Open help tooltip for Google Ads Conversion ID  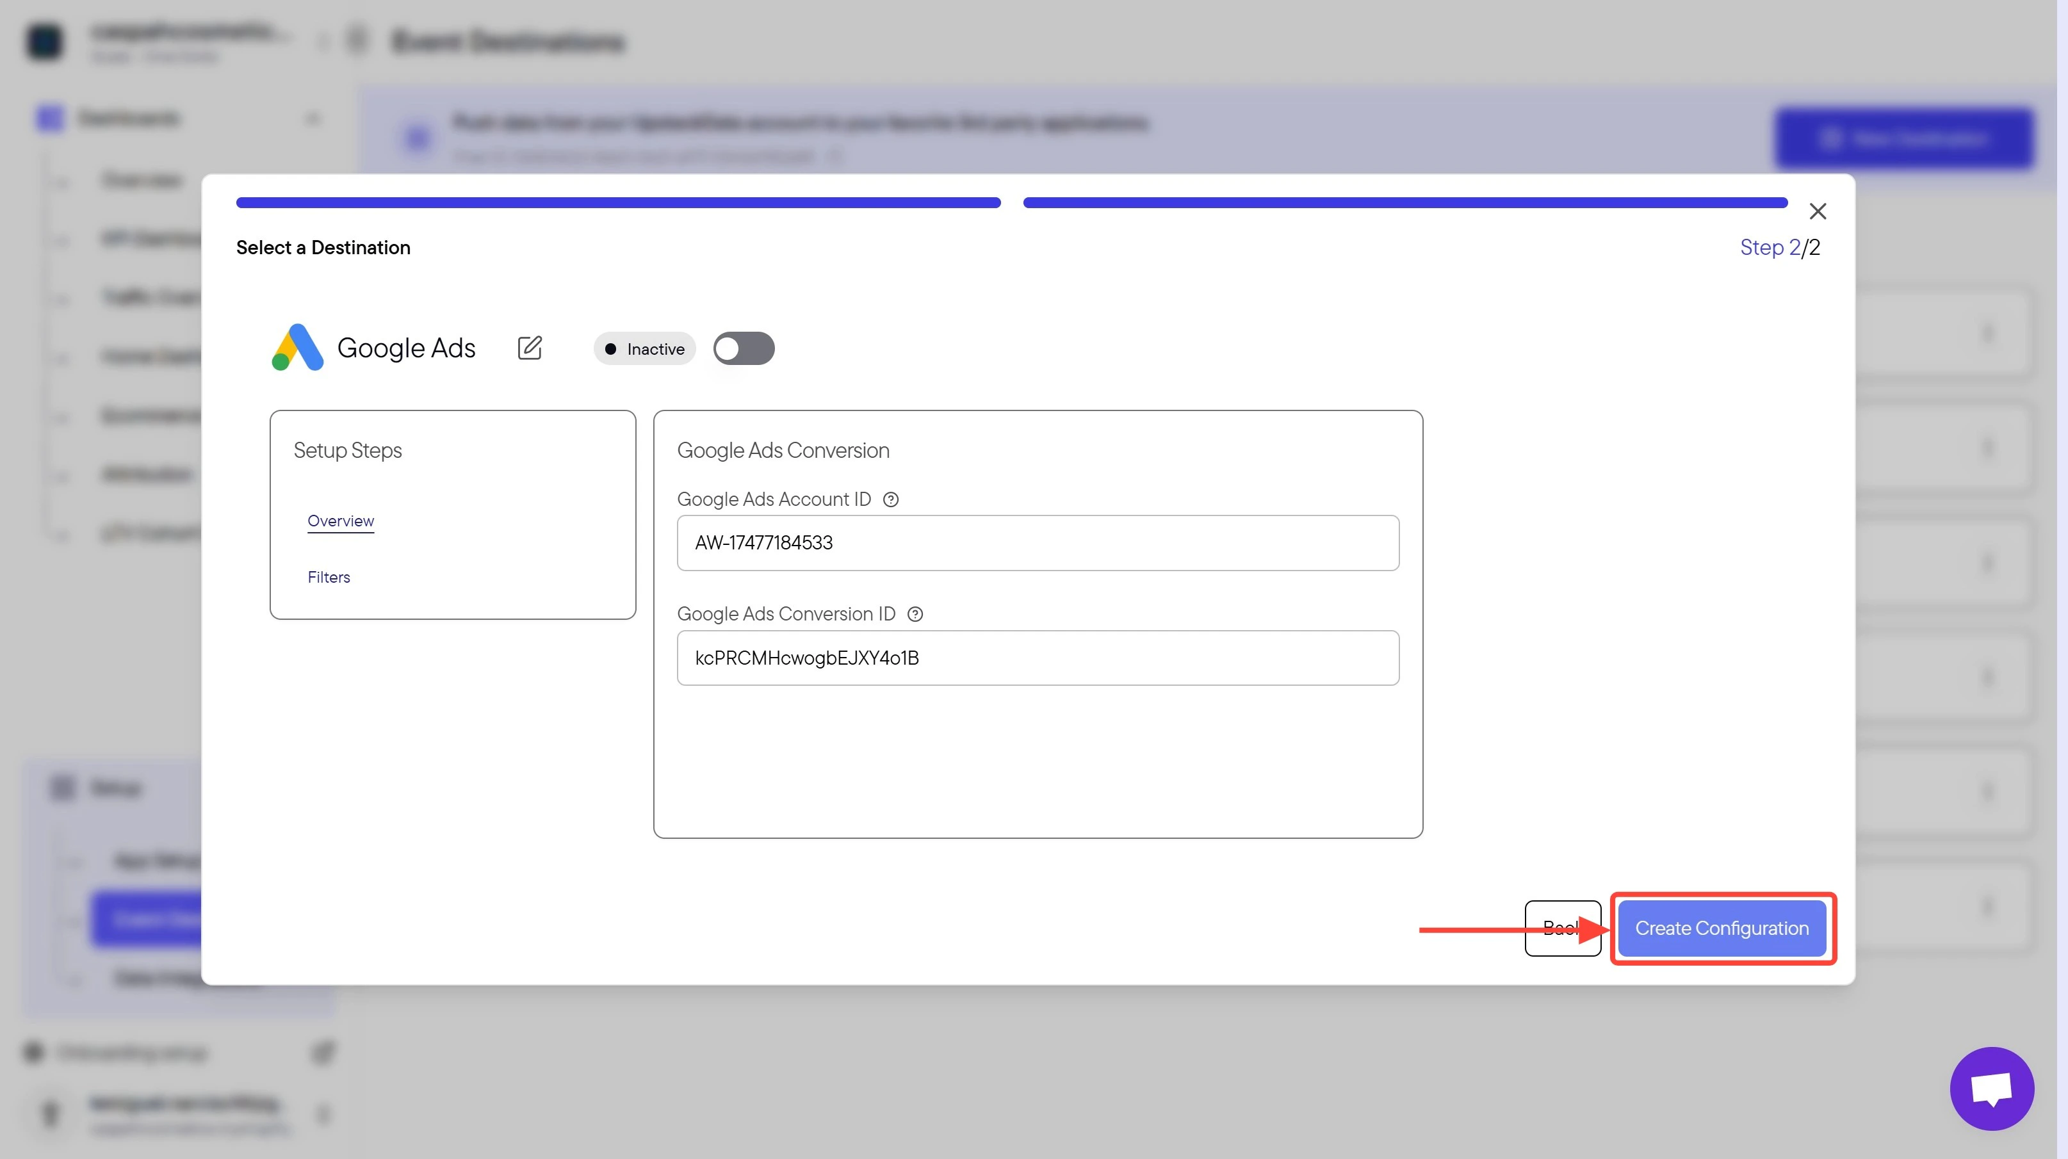tap(915, 614)
